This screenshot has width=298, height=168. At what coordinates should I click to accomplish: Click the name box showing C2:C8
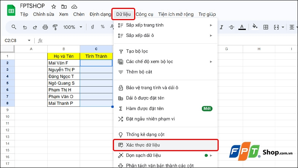click(x=11, y=40)
